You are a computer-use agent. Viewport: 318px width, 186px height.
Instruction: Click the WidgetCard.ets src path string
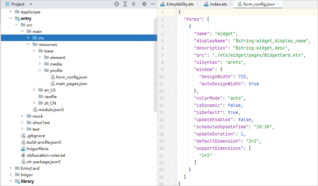point(258,55)
